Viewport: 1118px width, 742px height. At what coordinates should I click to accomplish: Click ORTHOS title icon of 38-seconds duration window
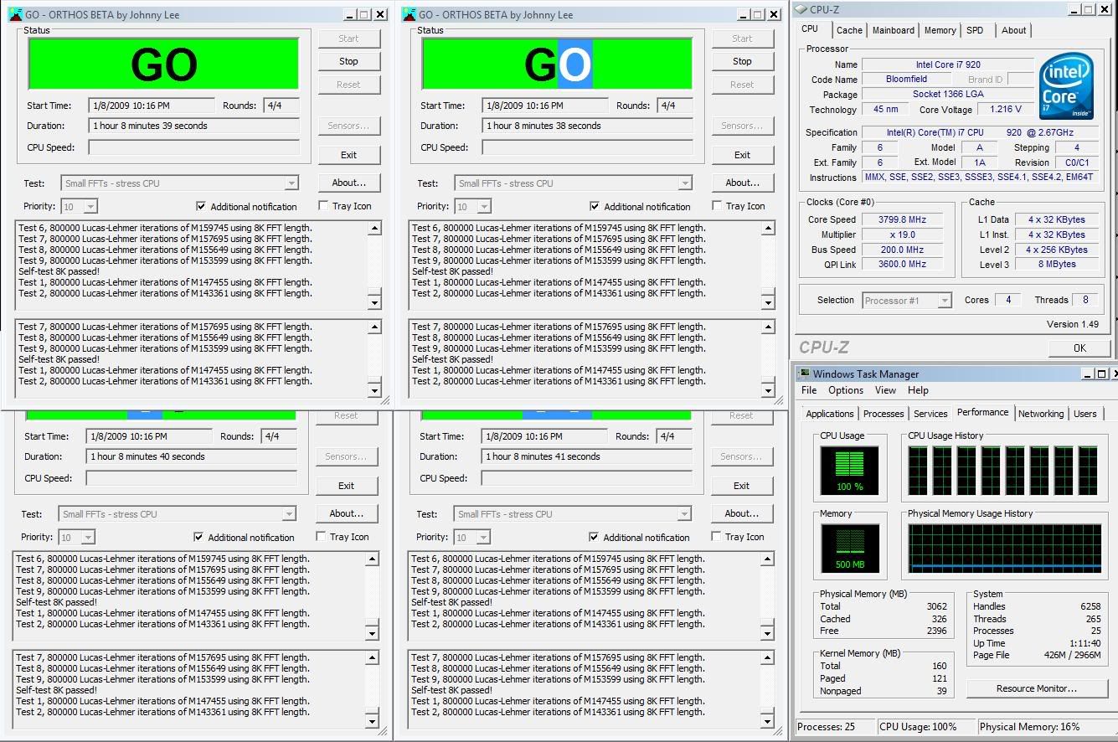[410, 14]
